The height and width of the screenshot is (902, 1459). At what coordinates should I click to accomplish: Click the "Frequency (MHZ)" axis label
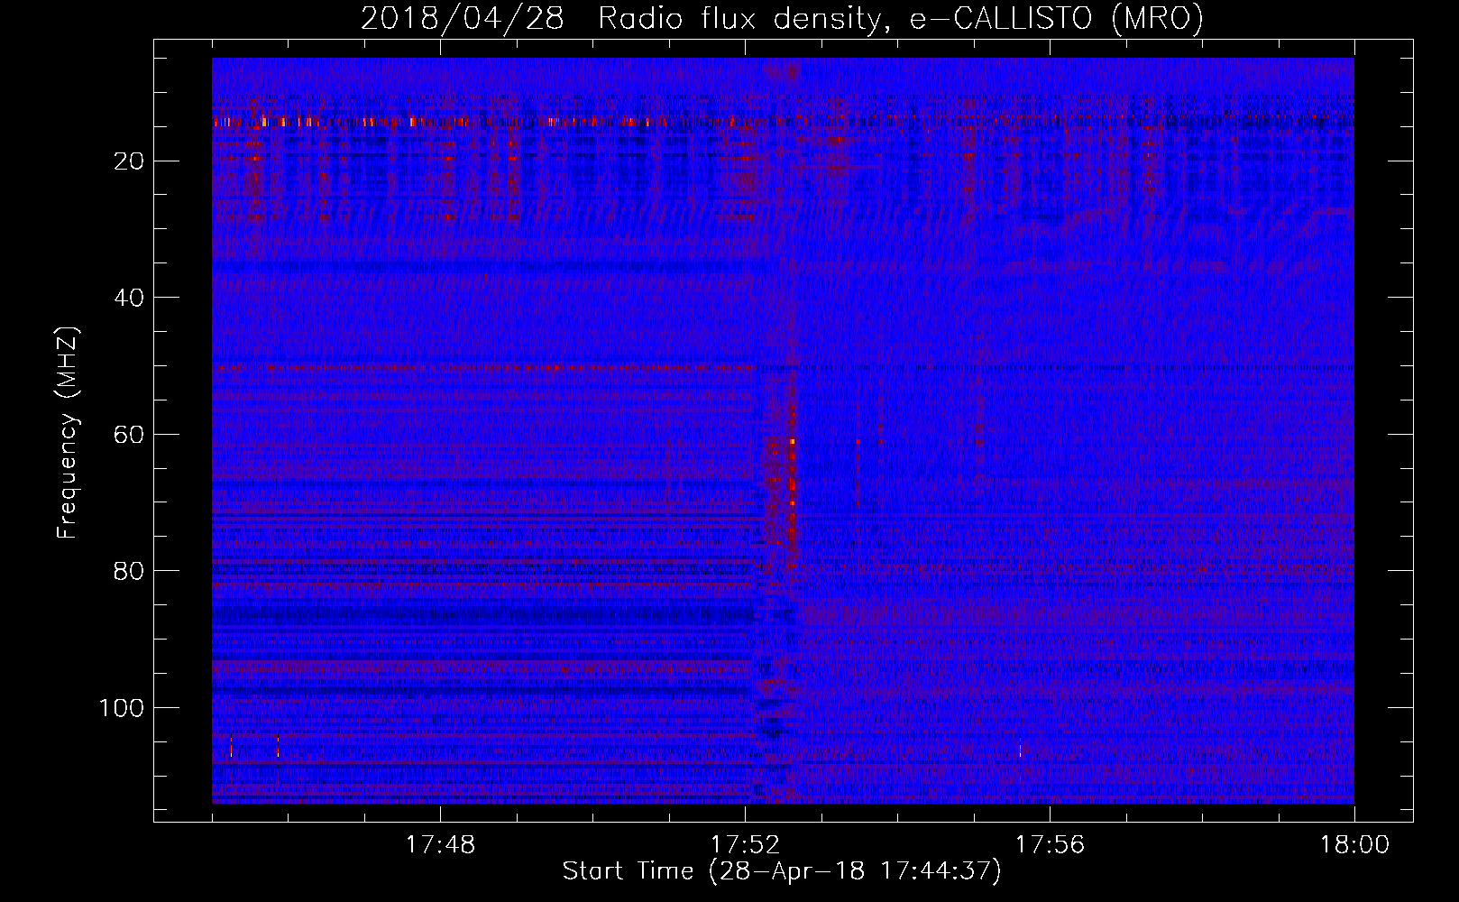pos(68,432)
